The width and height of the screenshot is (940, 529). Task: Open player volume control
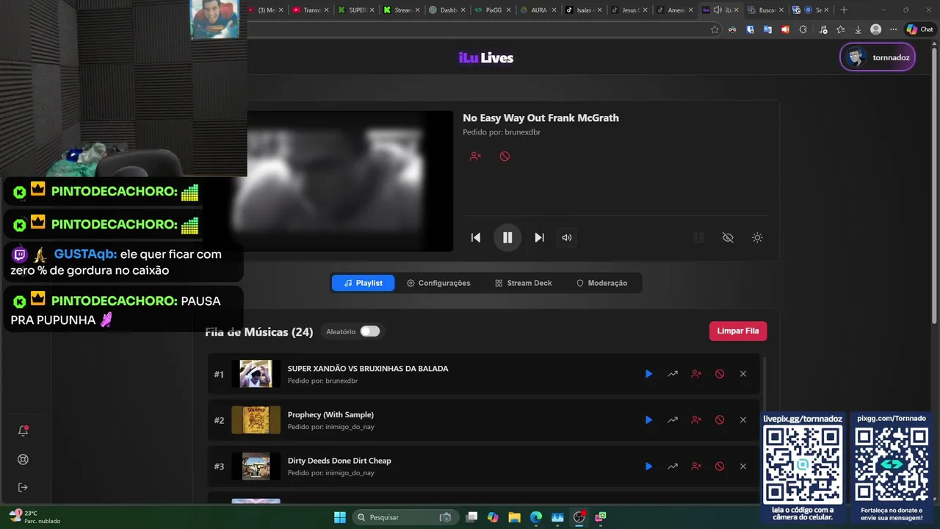(567, 237)
